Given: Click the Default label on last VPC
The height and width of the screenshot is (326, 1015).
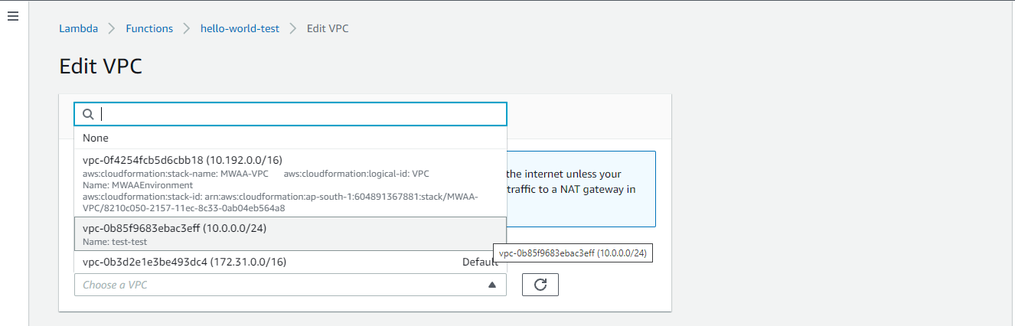Looking at the screenshot, I should [x=480, y=262].
